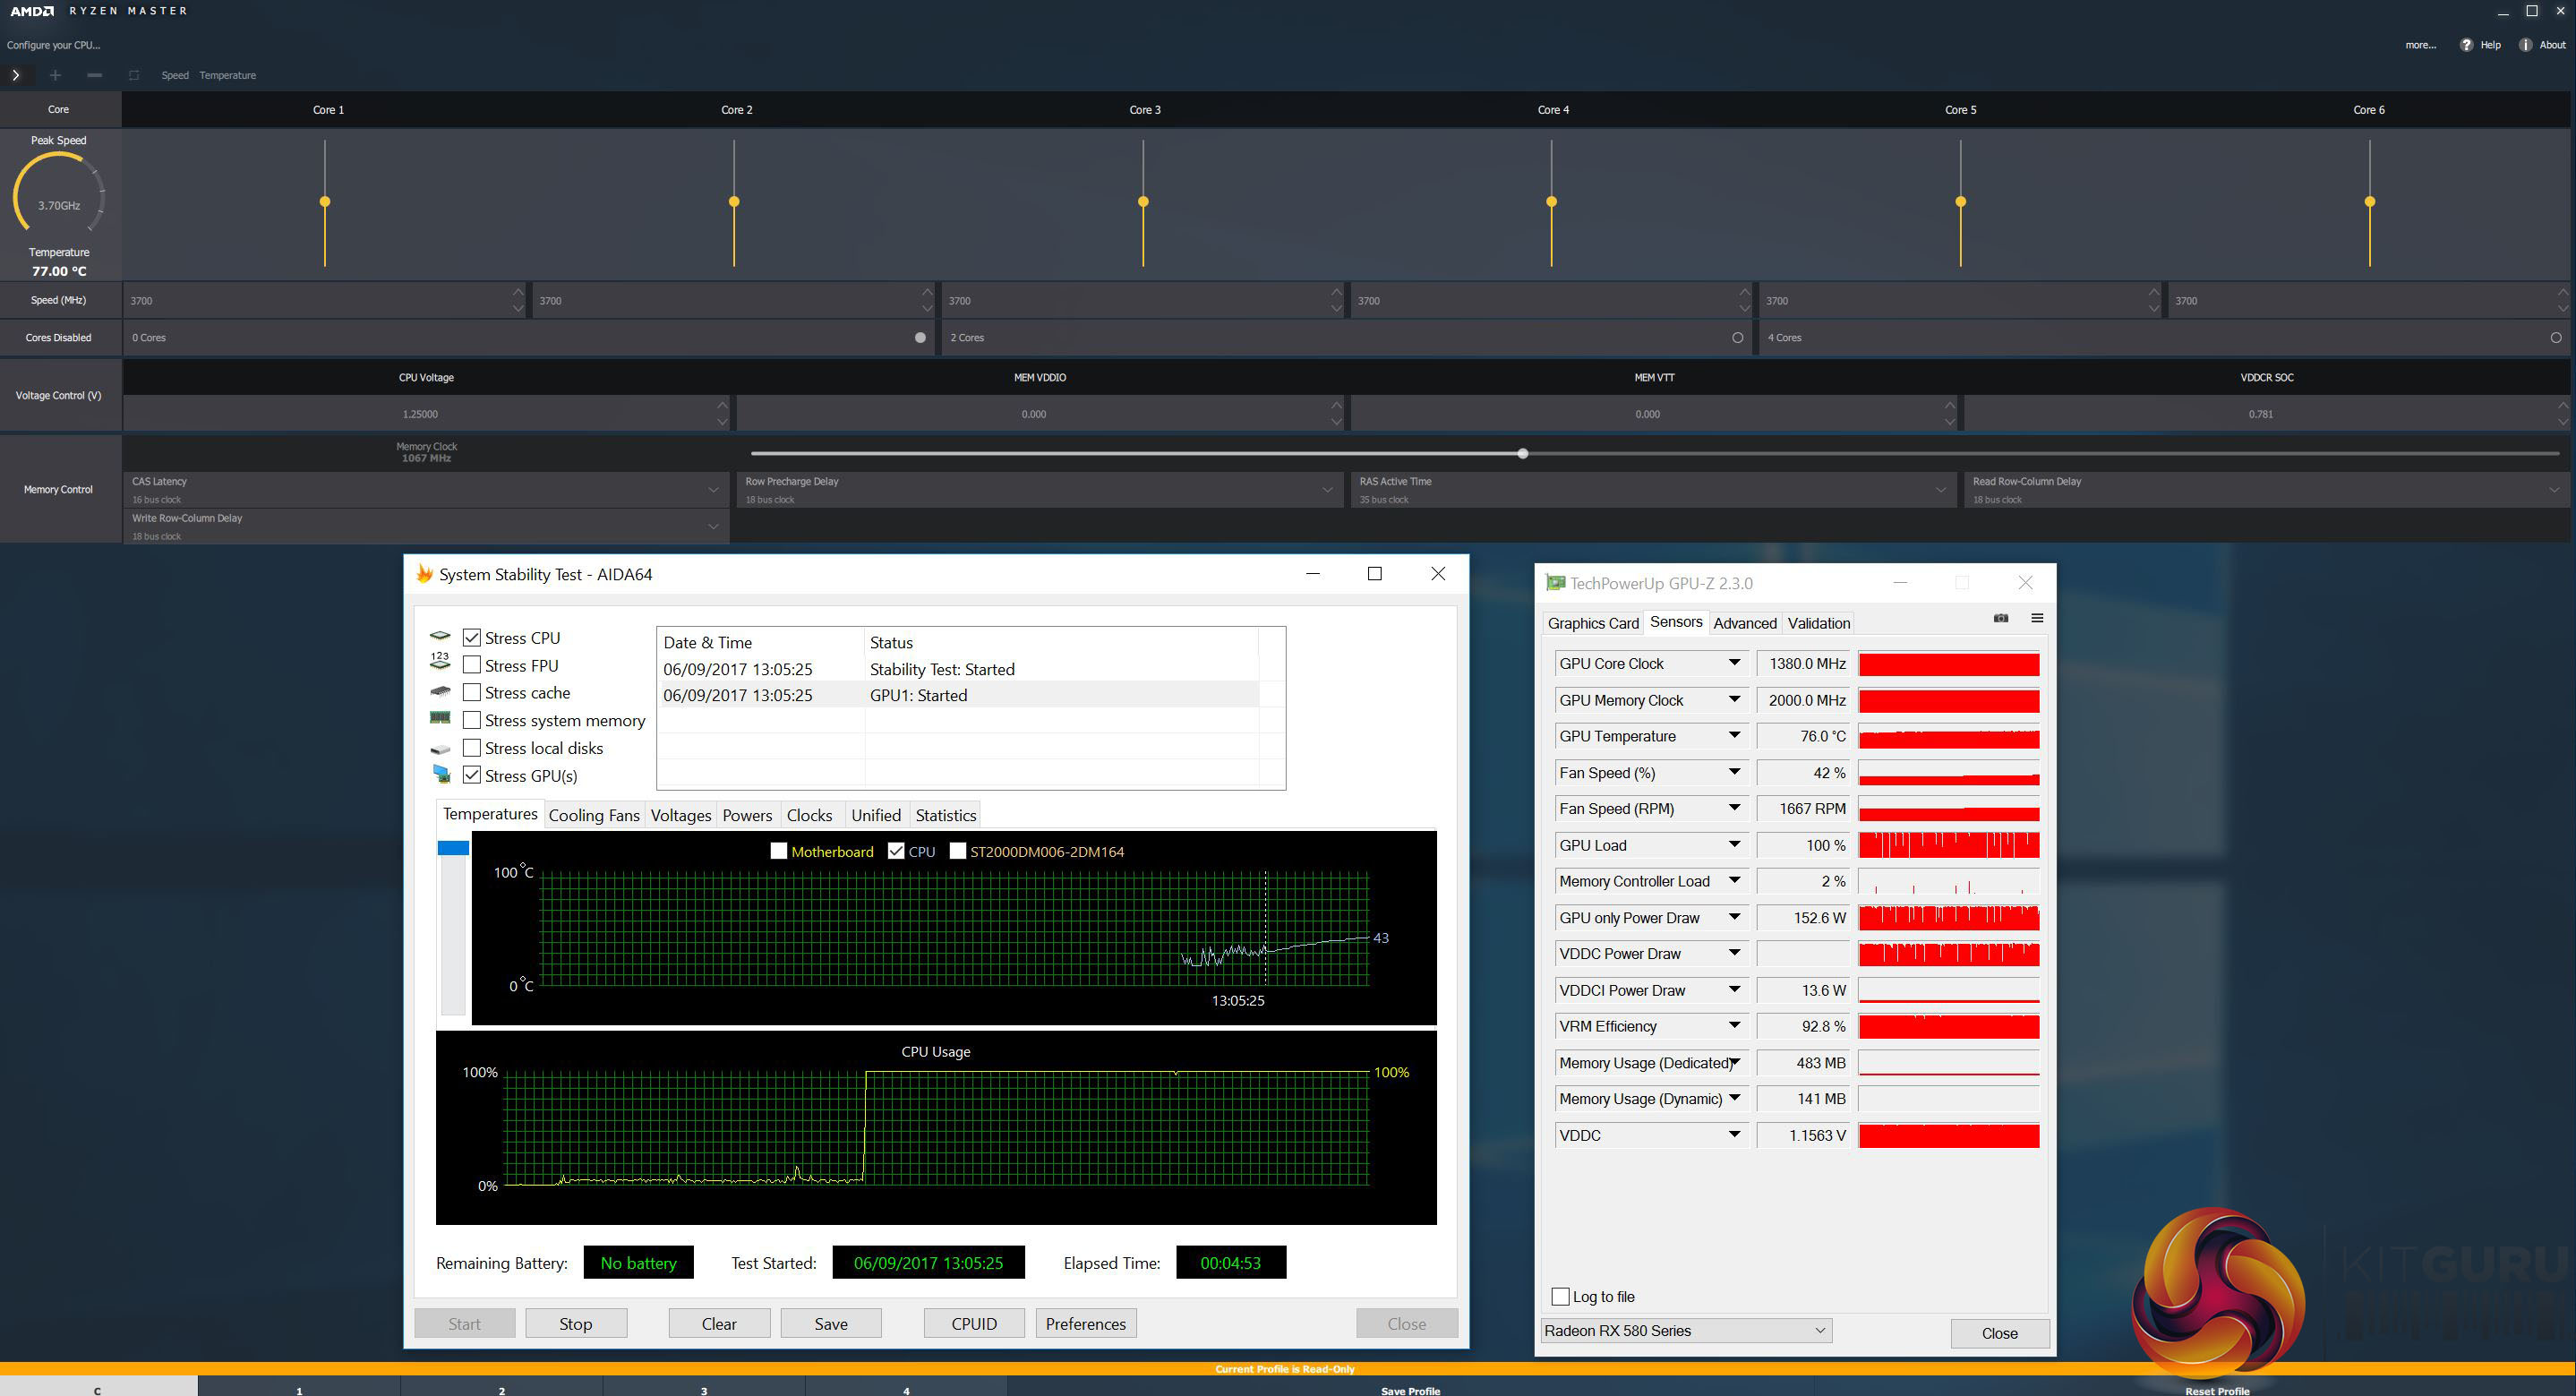2576x1396 pixels.
Task: Click the Memory Clock slider handle
Action: 1522,454
